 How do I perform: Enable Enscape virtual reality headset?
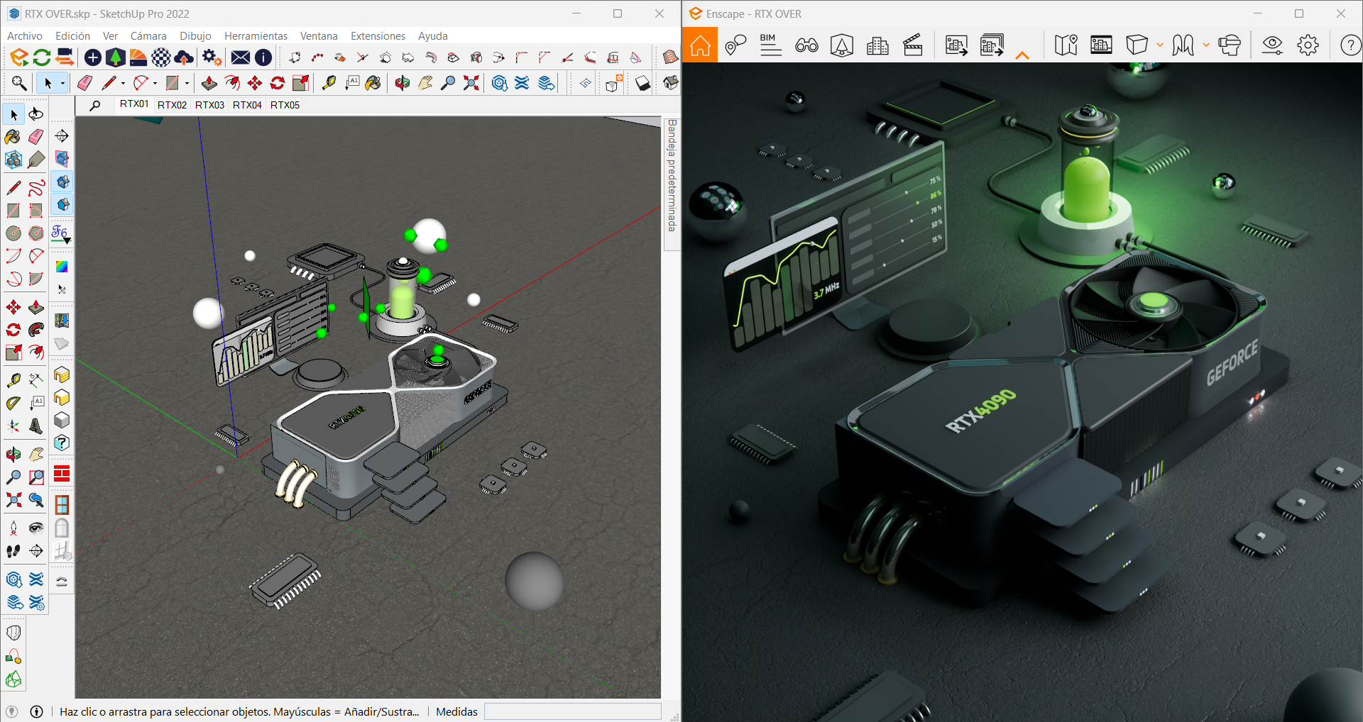click(1230, 45)
